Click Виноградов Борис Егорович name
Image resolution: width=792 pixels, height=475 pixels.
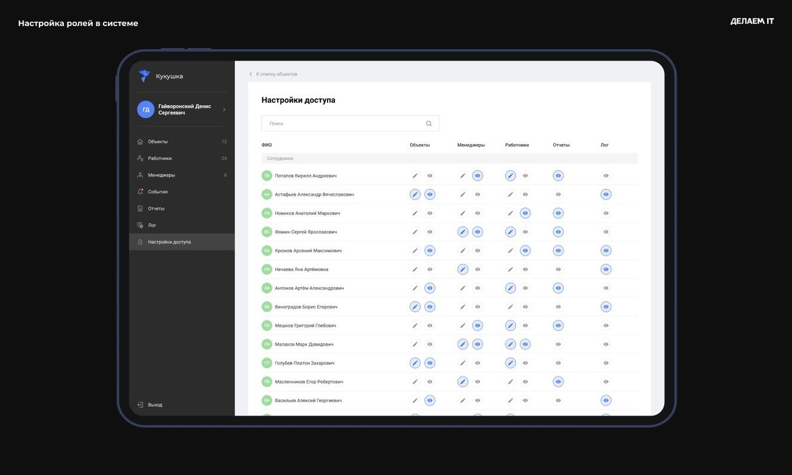tap(305, 307)
